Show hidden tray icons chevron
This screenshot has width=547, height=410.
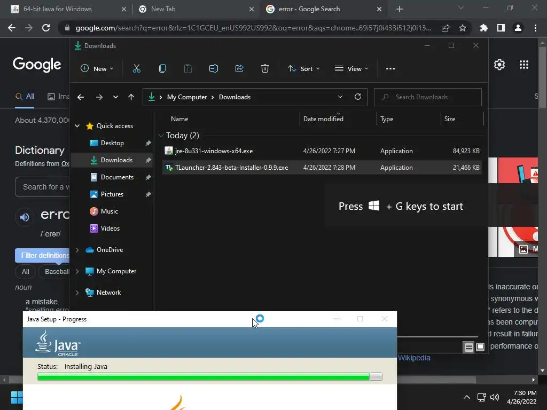(467, 397)
